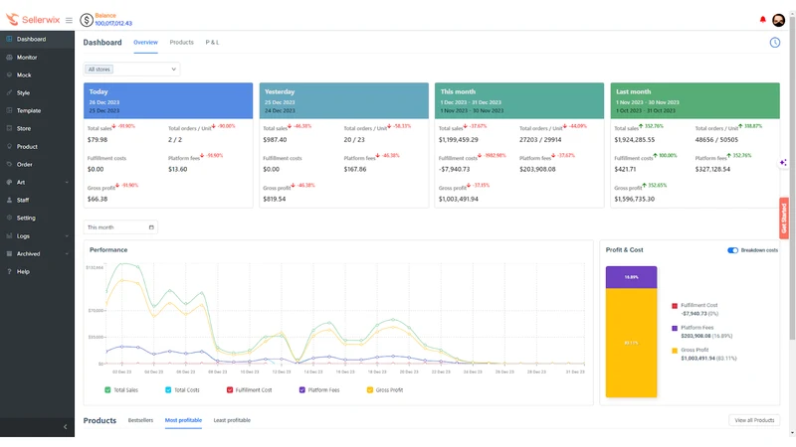Click the $1,596,735.30 gross profit value
The height and width of the screenshot is (447, 796).
(634, 200)
